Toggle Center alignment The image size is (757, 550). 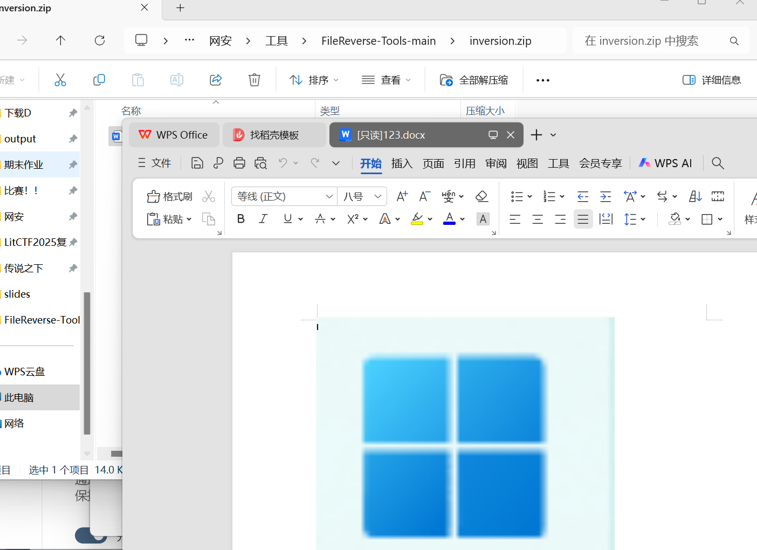pyautogui.click(x=538, y=219)
